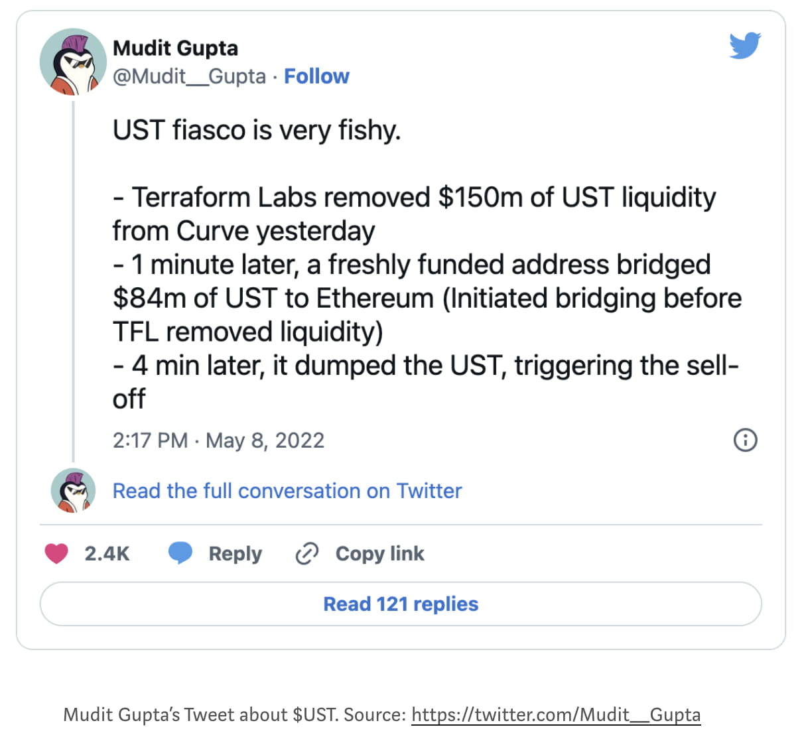Viewport: 800px width, 731px height.
Task: Click the Twitter bird logo
Action: click(x=744, y=46)
